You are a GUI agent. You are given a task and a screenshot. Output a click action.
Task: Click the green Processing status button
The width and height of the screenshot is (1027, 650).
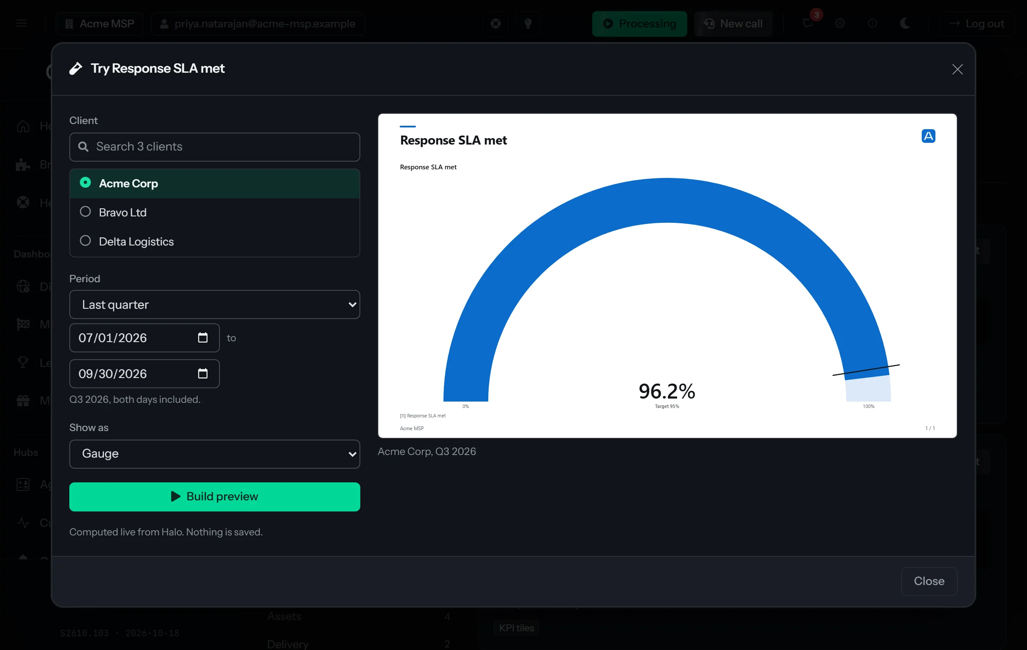coord(639,24)
